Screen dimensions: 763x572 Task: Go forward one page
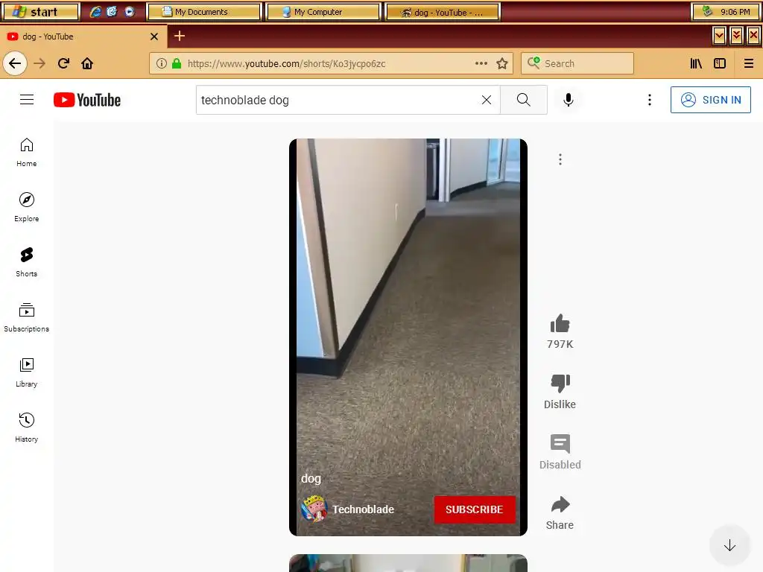point(39,63)
